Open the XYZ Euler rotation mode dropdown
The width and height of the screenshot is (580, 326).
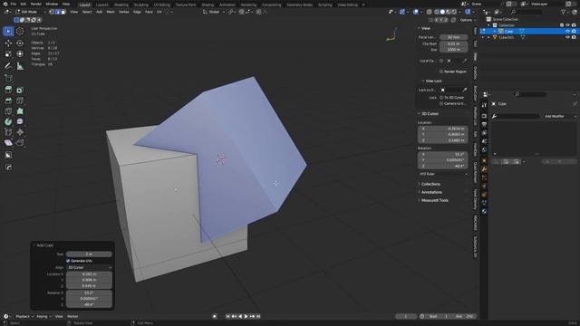443,174
